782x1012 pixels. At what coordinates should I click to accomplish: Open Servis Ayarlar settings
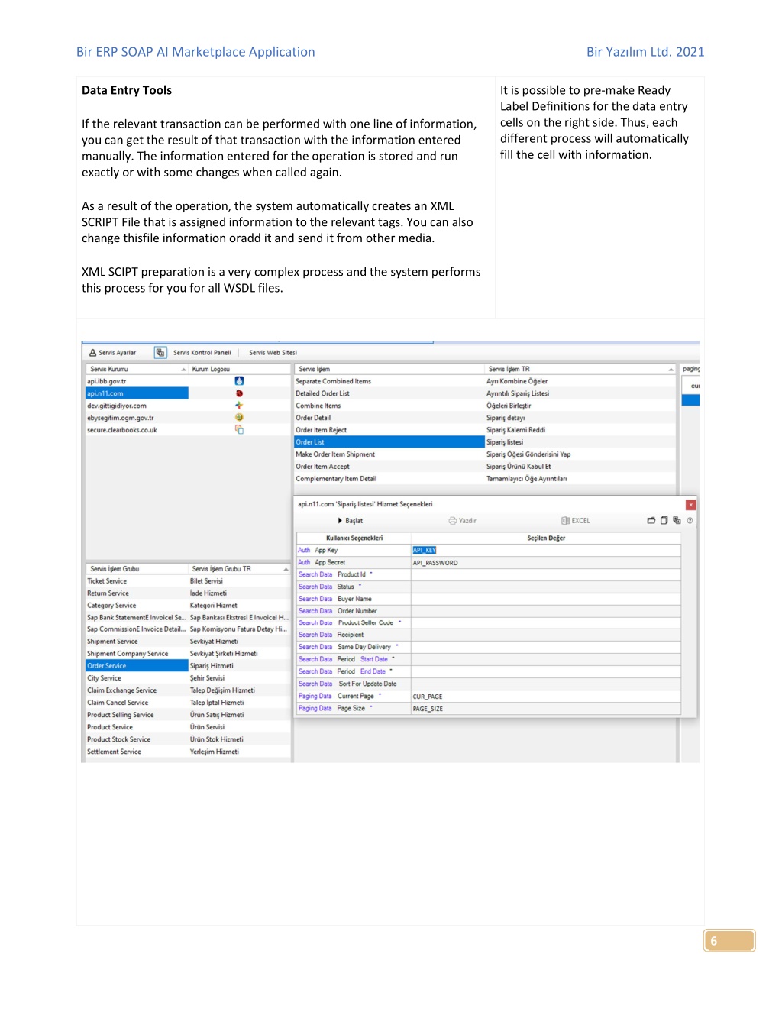[112, 353]
